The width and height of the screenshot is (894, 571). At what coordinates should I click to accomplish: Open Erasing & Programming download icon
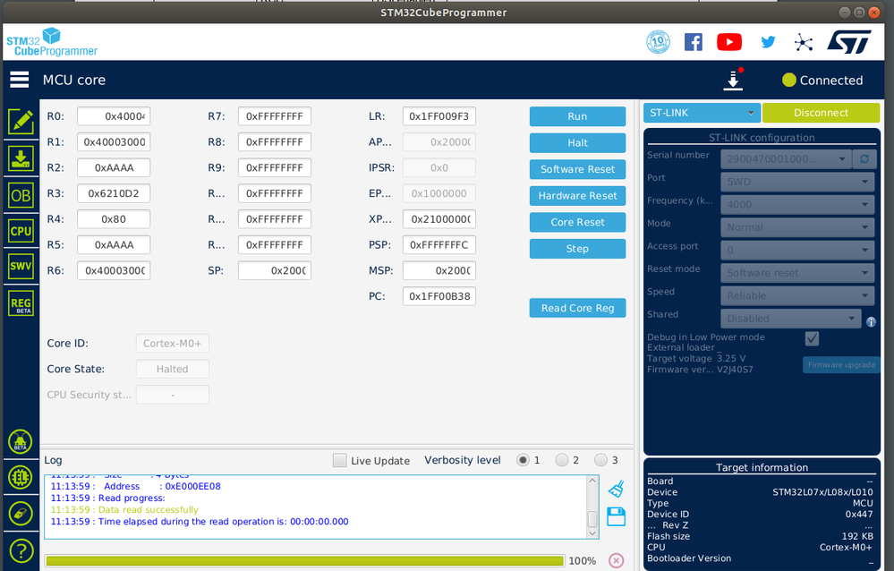21,159
